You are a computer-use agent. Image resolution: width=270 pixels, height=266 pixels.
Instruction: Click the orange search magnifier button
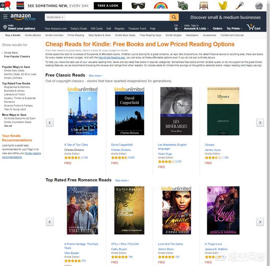coord(174,17)
